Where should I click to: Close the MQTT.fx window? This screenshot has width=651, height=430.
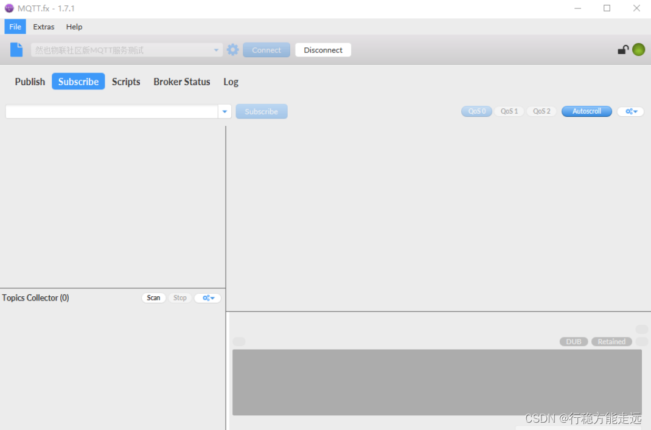click(x=636, y=9)
